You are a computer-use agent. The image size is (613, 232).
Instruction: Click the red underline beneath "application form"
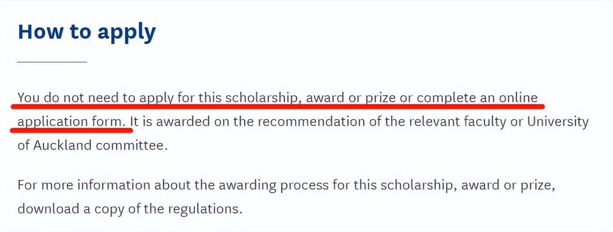point(71,130)
